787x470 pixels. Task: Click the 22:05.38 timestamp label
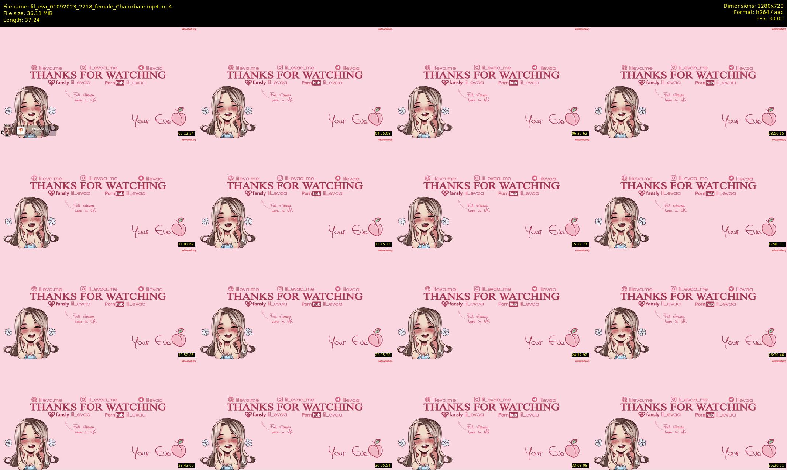click(x=383, y=355)
